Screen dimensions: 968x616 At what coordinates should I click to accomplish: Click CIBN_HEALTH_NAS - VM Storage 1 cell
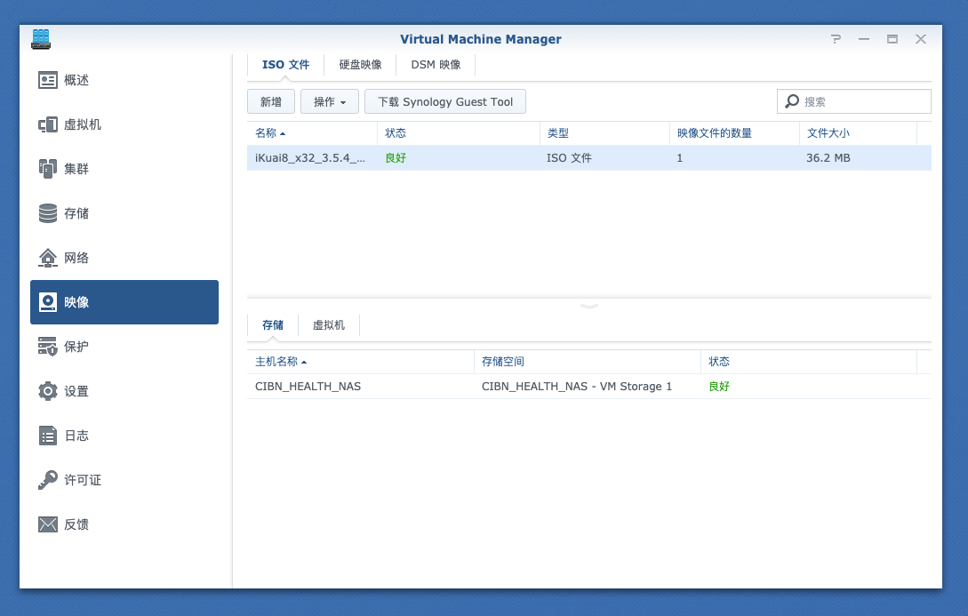pos(577,387)
